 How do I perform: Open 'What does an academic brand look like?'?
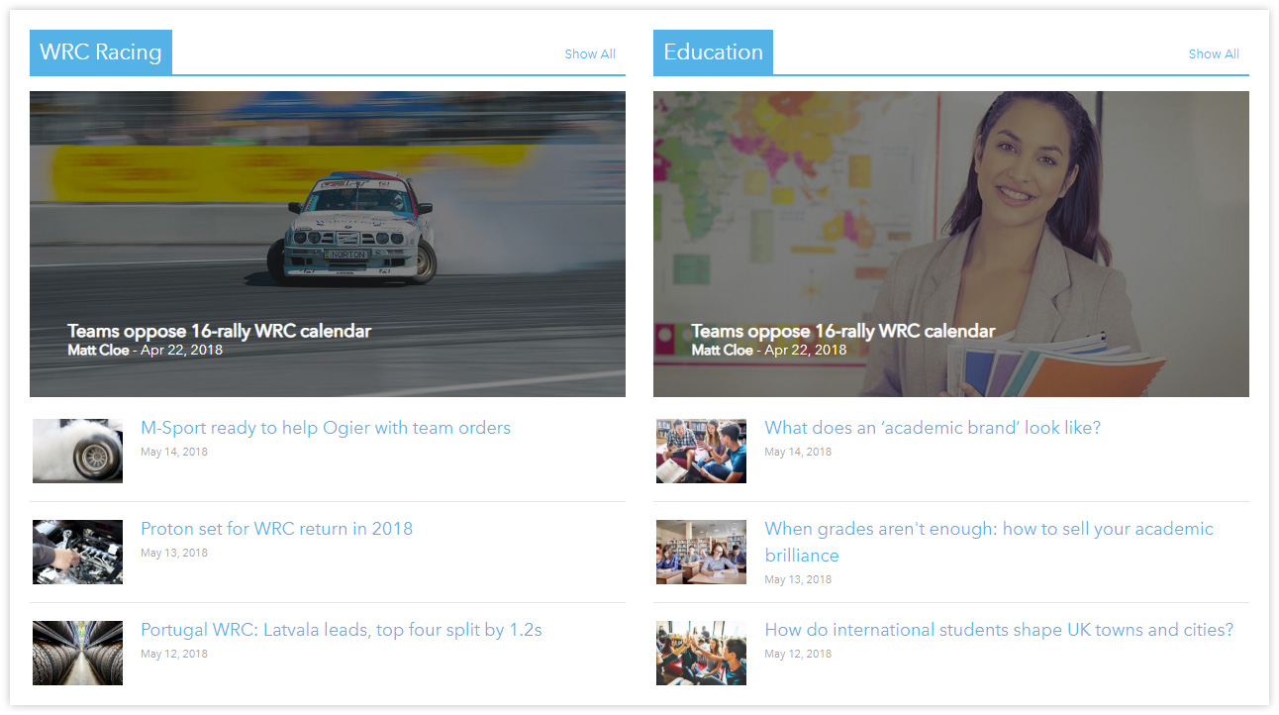(x=933, y=428)
